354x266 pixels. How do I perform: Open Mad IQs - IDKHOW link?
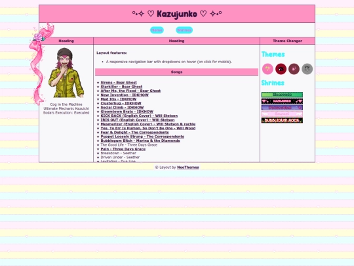pos(119,99)
